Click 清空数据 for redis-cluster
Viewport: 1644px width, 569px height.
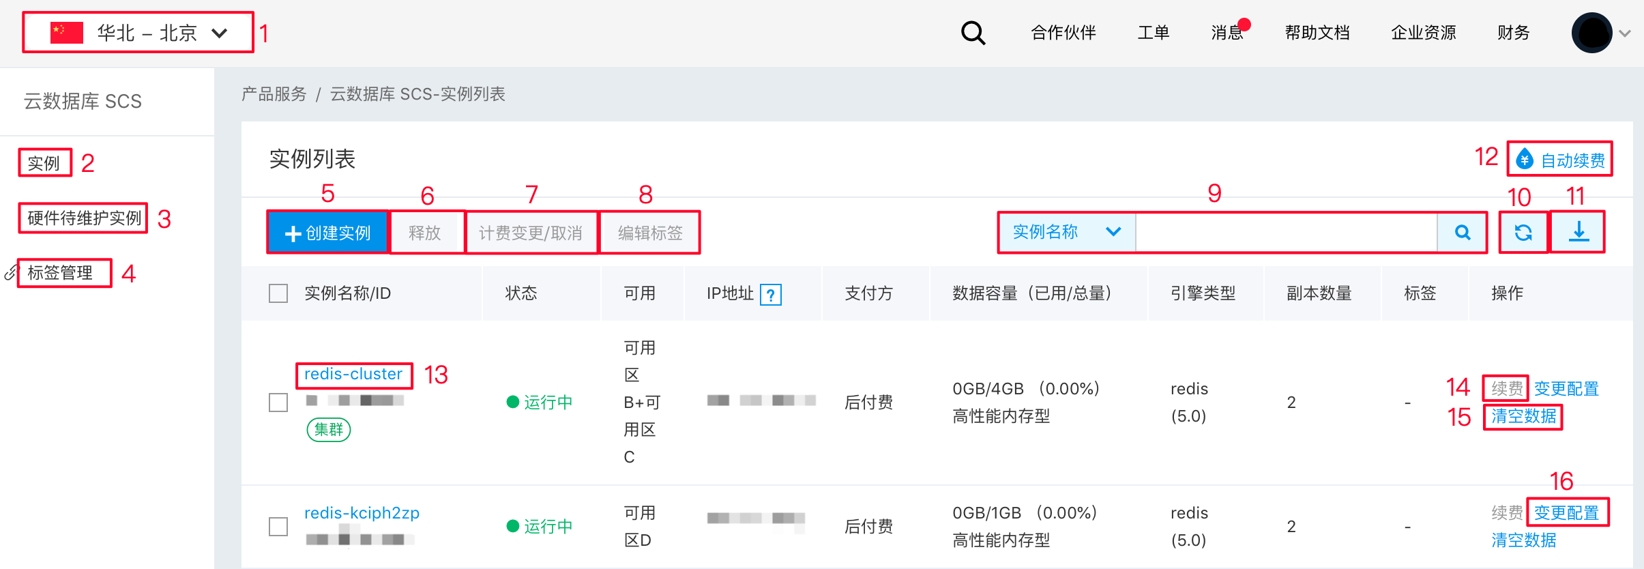pyautogui.click(x=1523, y=416)
